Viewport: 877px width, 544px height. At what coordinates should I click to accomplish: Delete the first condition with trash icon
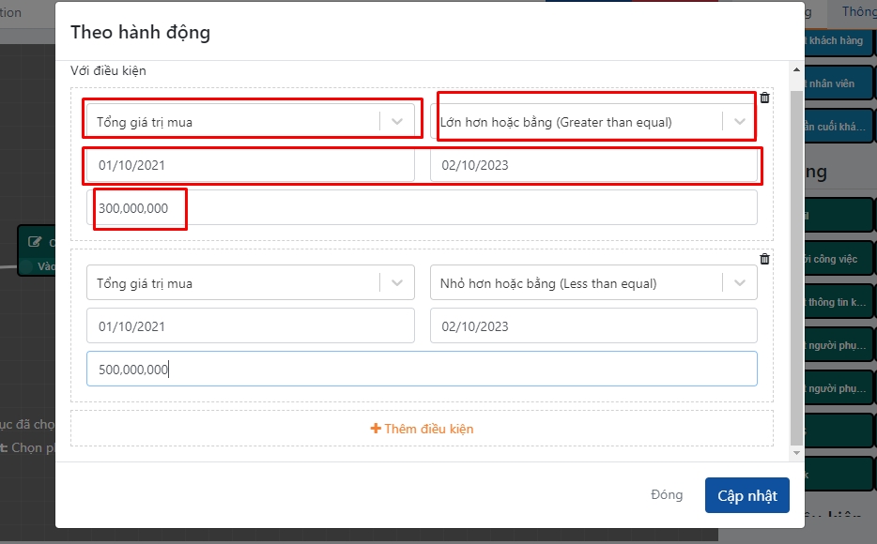point(764,98)
